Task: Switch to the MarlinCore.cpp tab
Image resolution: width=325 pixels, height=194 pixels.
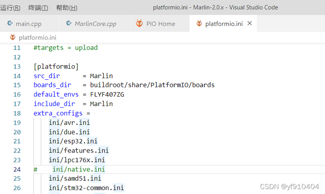Action: 95,24
